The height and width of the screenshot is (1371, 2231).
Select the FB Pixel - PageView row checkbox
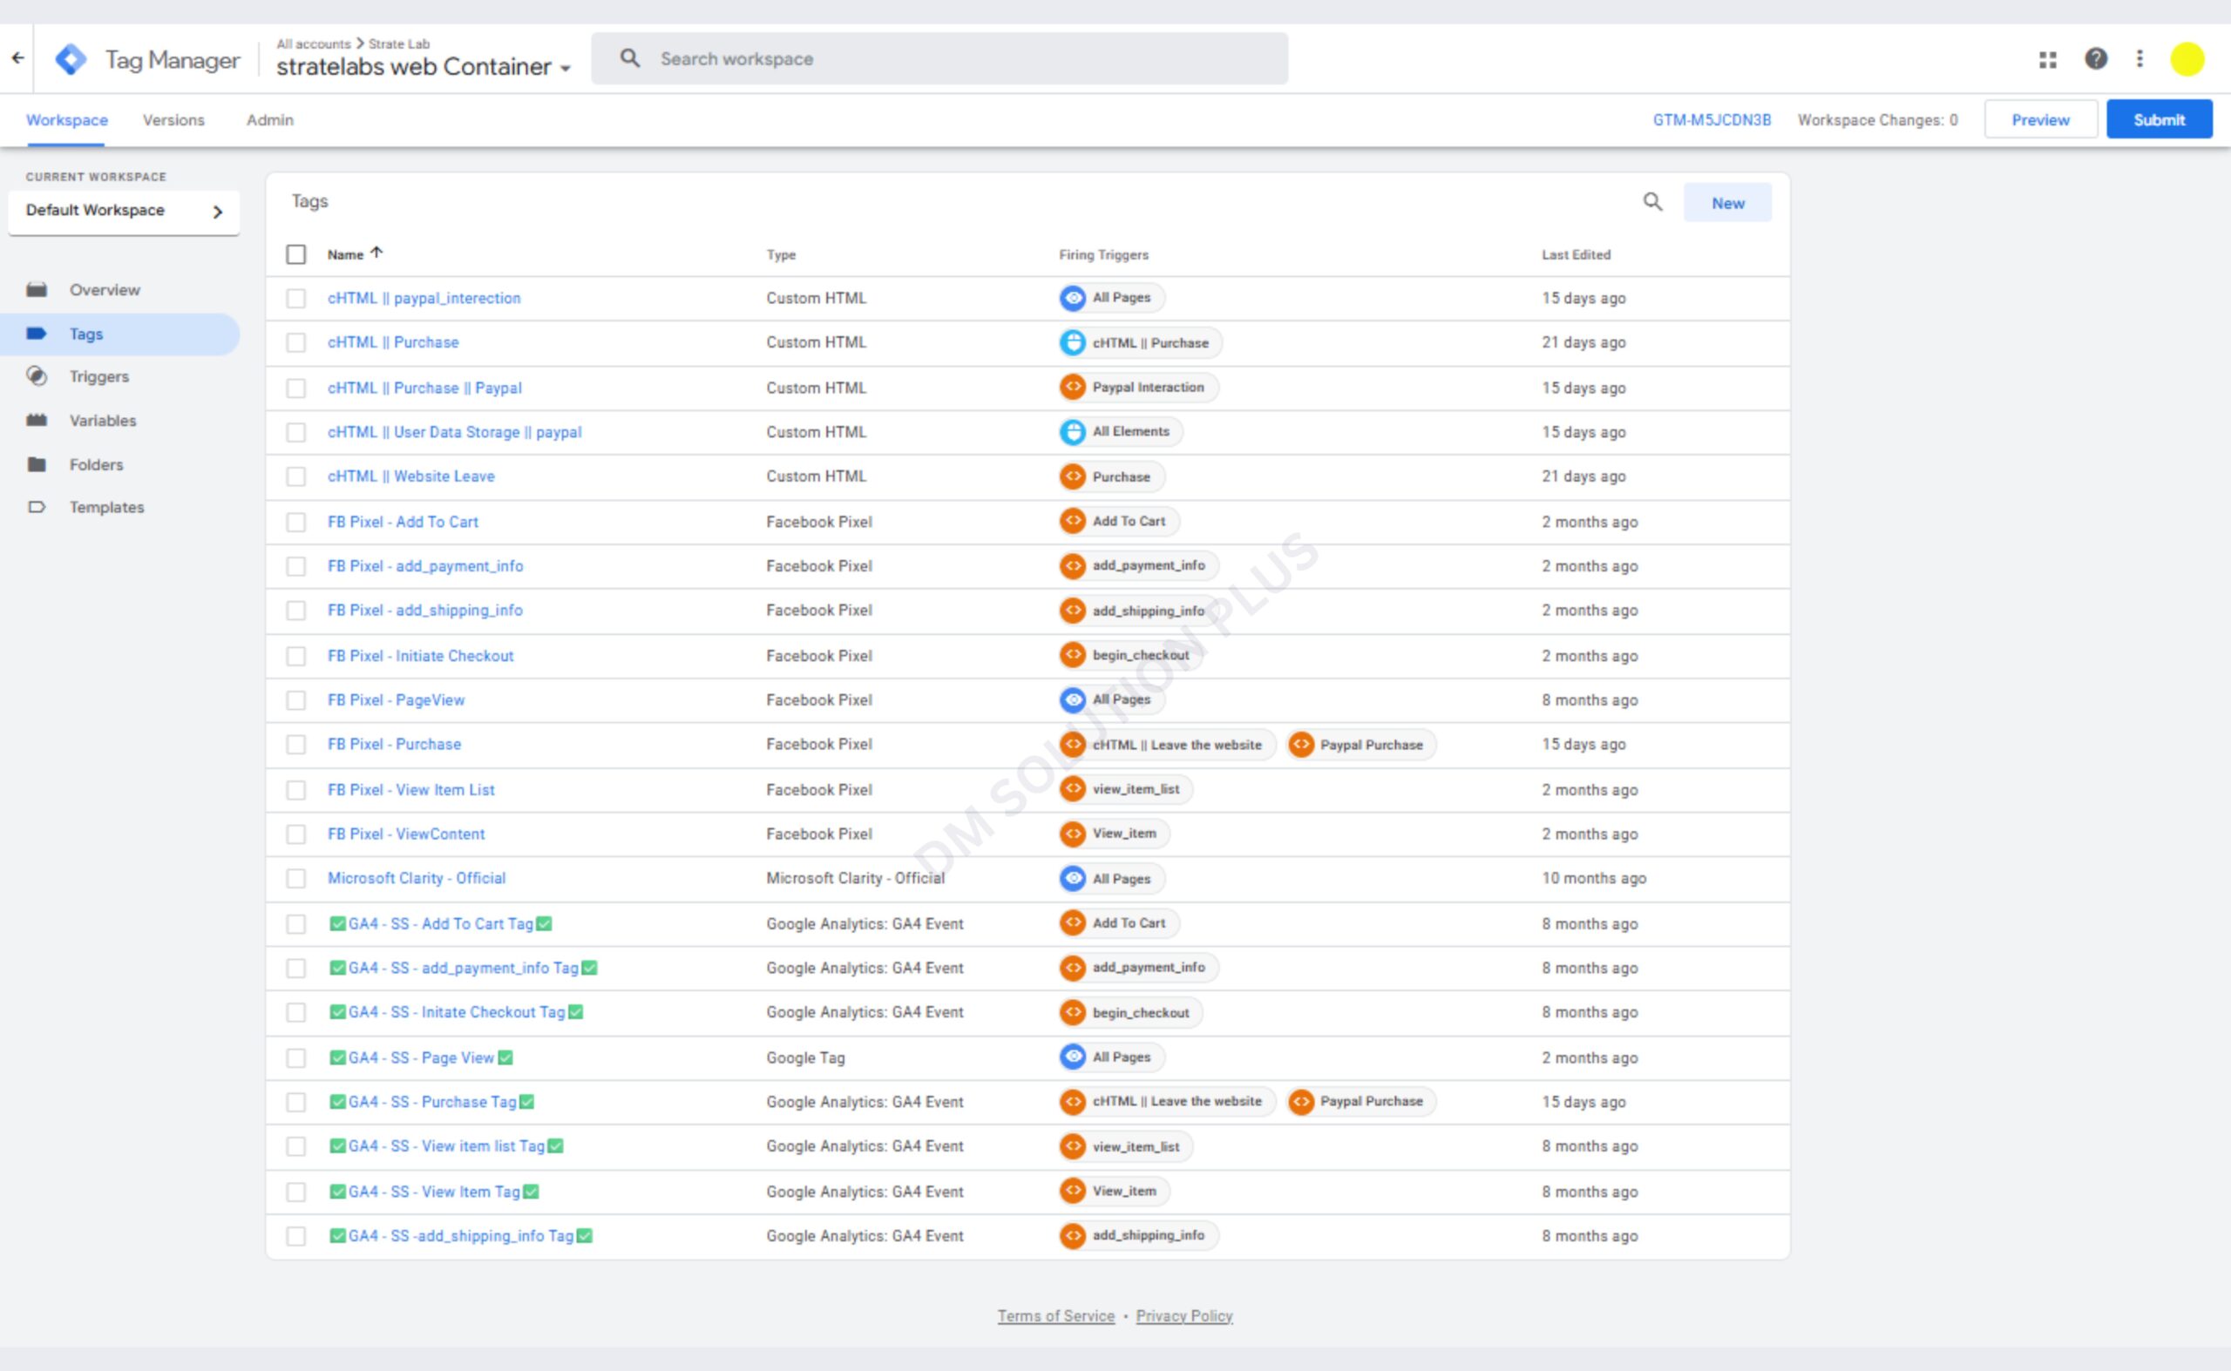tap(295, 700)
